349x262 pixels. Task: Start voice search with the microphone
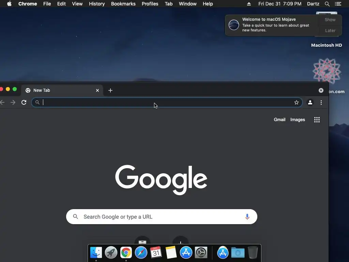pyautogui.click(x=247, y=217)
